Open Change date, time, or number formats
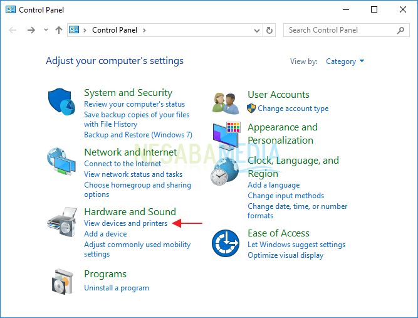Viewport: 418px width, 318px height. (x=297, y=211)
